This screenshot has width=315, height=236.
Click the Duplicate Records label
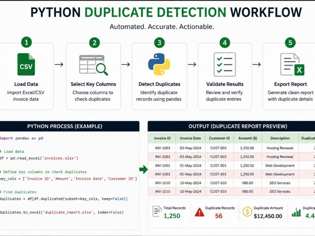(220, 208)
